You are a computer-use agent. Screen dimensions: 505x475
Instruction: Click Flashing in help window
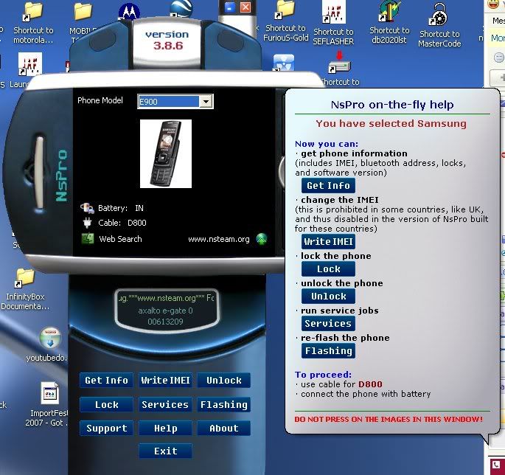coord(329,350)
